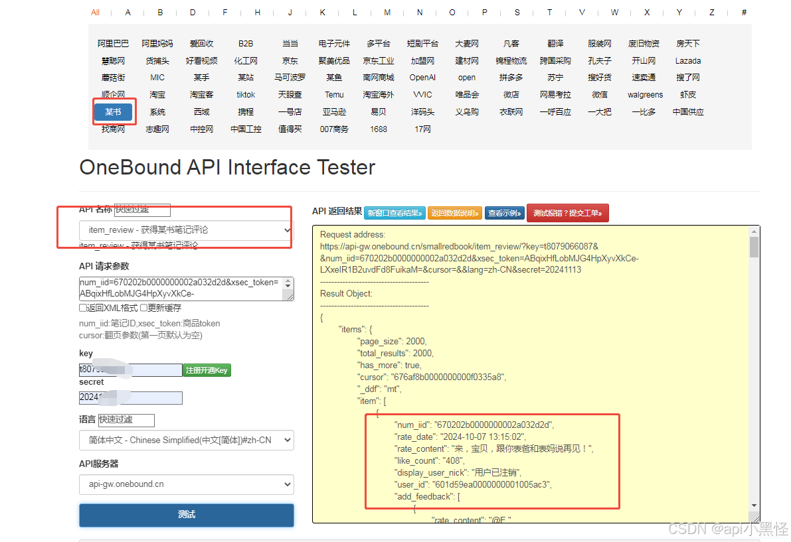Screen dimensions: 791x542
Task: Open the 易贝 platform link
Action: coord(379,112)
